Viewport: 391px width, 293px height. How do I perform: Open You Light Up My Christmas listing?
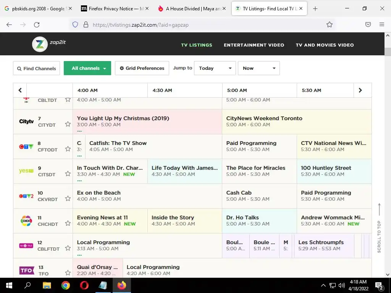click(147, 122)
